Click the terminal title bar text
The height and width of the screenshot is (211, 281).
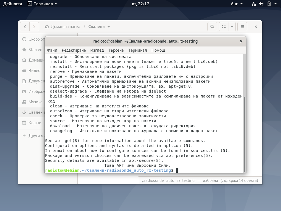pyautogui.click(x=145, y=41)
